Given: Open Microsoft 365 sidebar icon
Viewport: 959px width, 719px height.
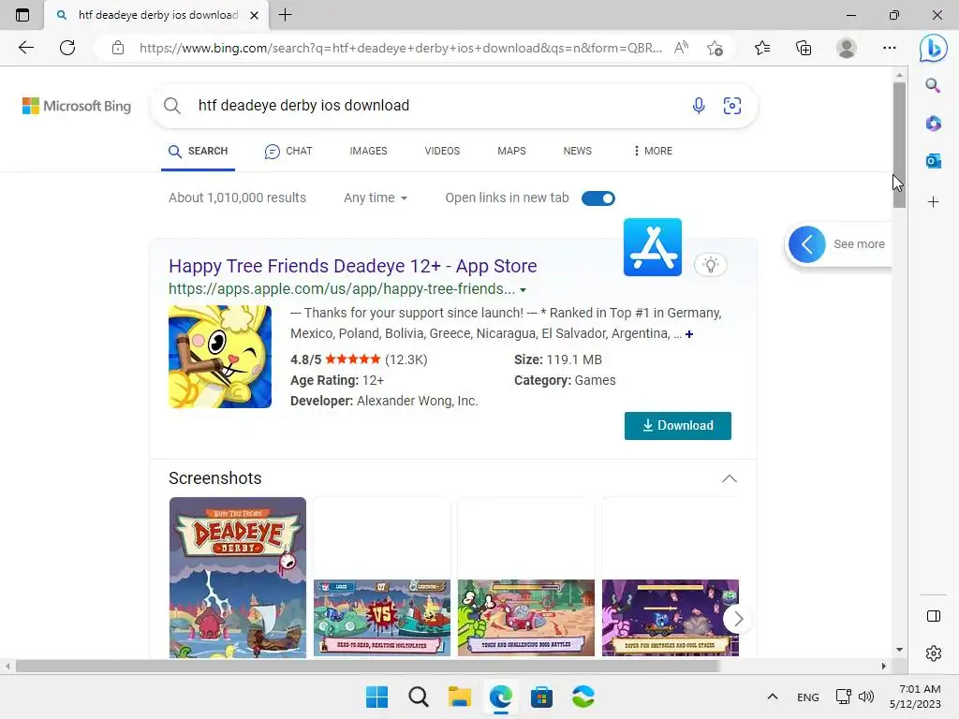Looking at the screenshot, I should 933,124.
